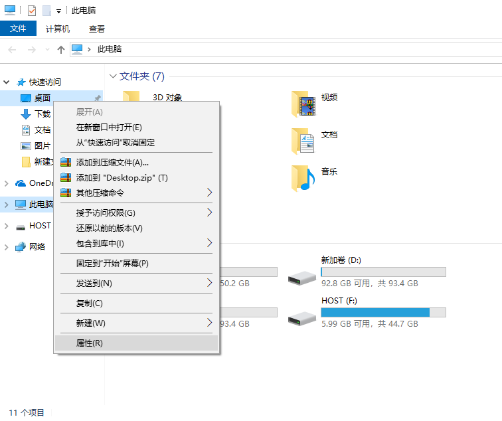Click the OneDrive cloud icon
This screenshot has height=421, width=502.
pos(21,183)
